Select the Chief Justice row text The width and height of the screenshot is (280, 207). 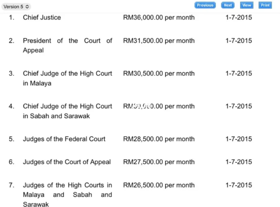tap(42, 18)
